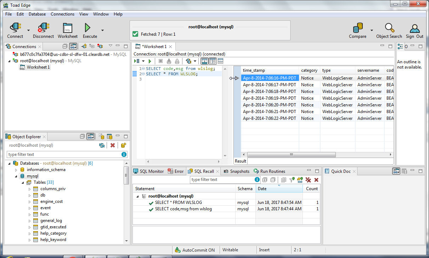This screenshot has width=429, height=258.
Task: Open the Connections panel view menu
Action: [111, 46]
